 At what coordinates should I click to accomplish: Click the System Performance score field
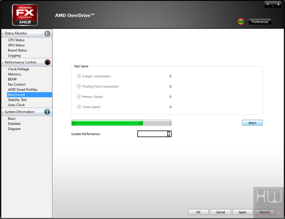(x=154, y=134)
